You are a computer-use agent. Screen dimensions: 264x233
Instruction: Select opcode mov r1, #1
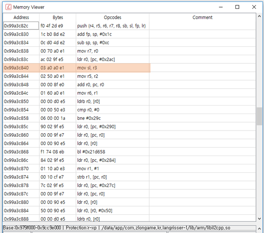(x=88, y=168)
